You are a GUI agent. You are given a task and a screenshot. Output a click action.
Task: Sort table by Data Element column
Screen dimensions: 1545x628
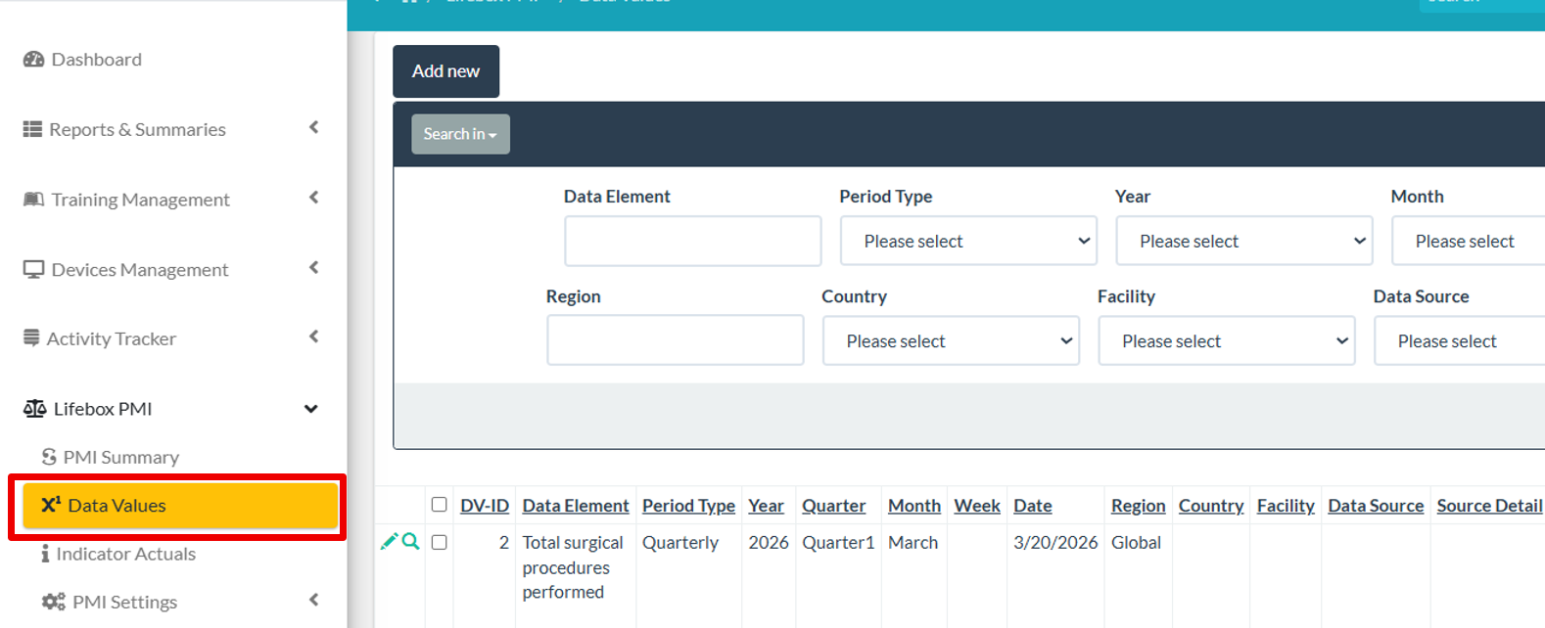click(x=575, y=506)
